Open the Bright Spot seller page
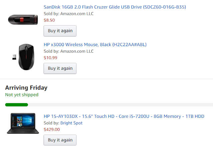This screenshot has width=213, height=150. click(71, 123)
